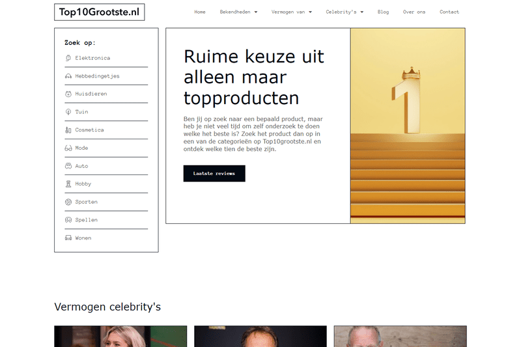Go to the Blog page
Image resolution: width=521 pixels, height=347 pixels.
[x=383, y=12]
